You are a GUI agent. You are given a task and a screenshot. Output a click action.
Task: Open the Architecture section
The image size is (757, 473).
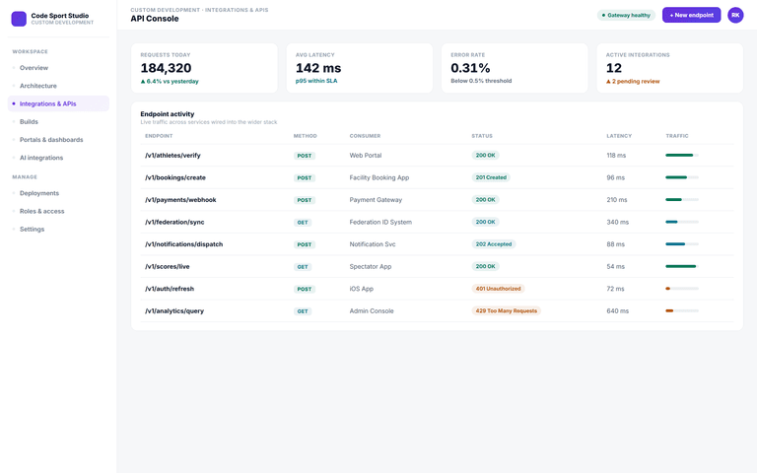58,86
